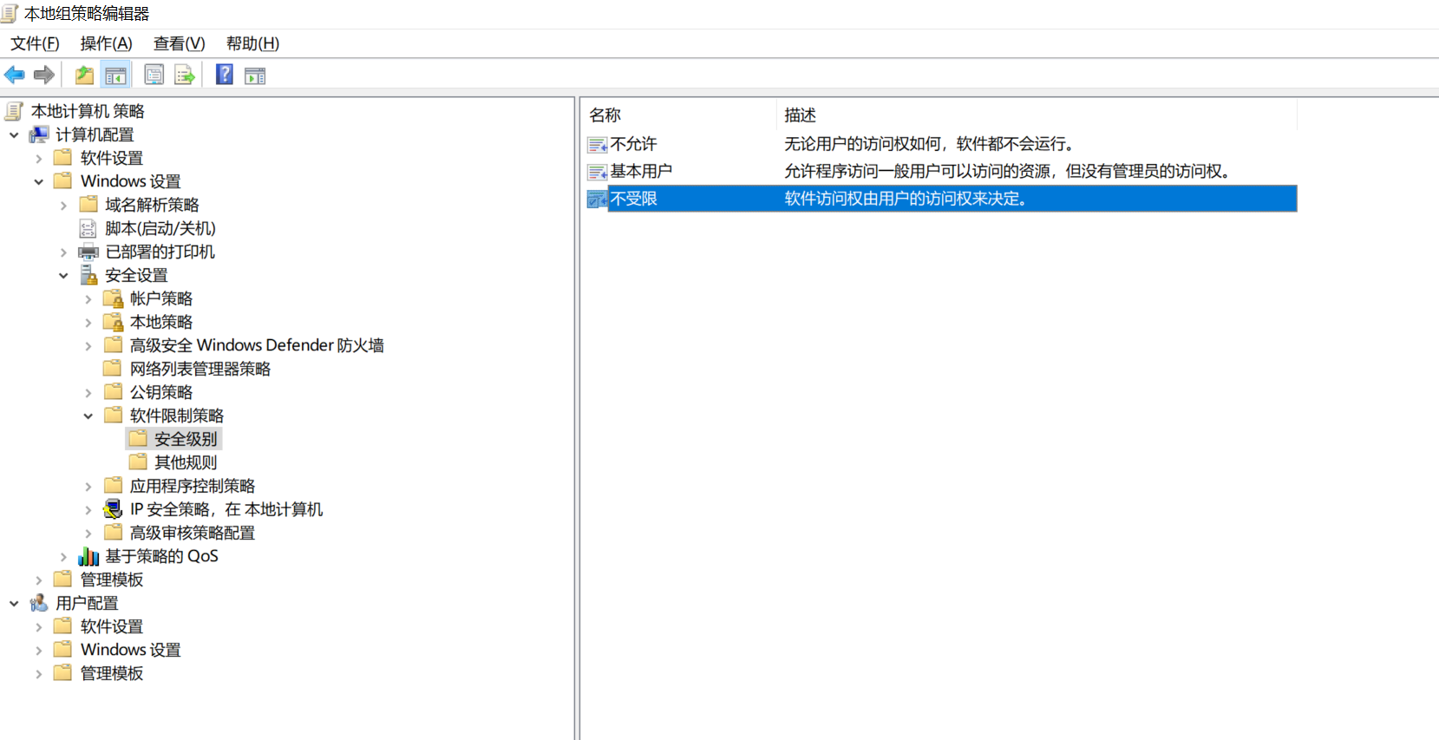Collapse the 安全设置 node
Viewport: 1439px width, 740px height.
click(x=63, y=275)
